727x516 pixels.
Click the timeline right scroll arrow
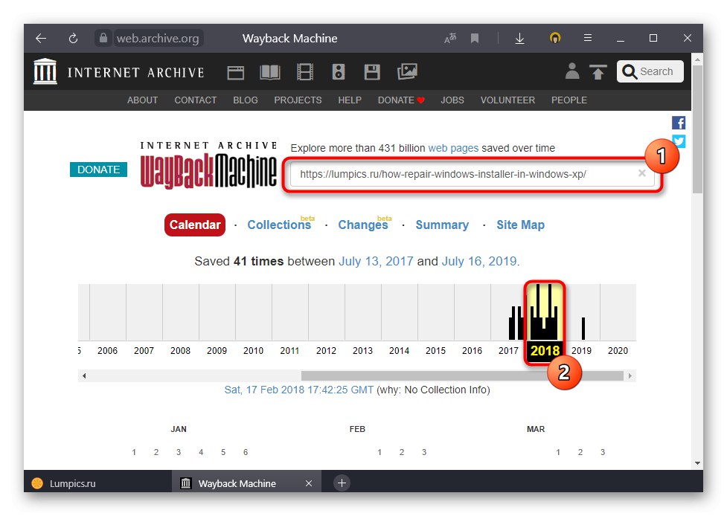630,375
